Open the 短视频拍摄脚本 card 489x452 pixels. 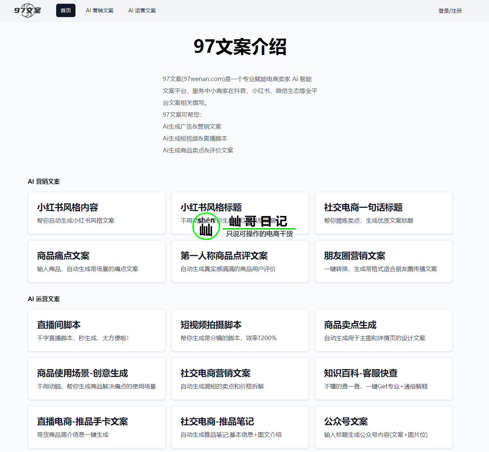tap(240, 330)
